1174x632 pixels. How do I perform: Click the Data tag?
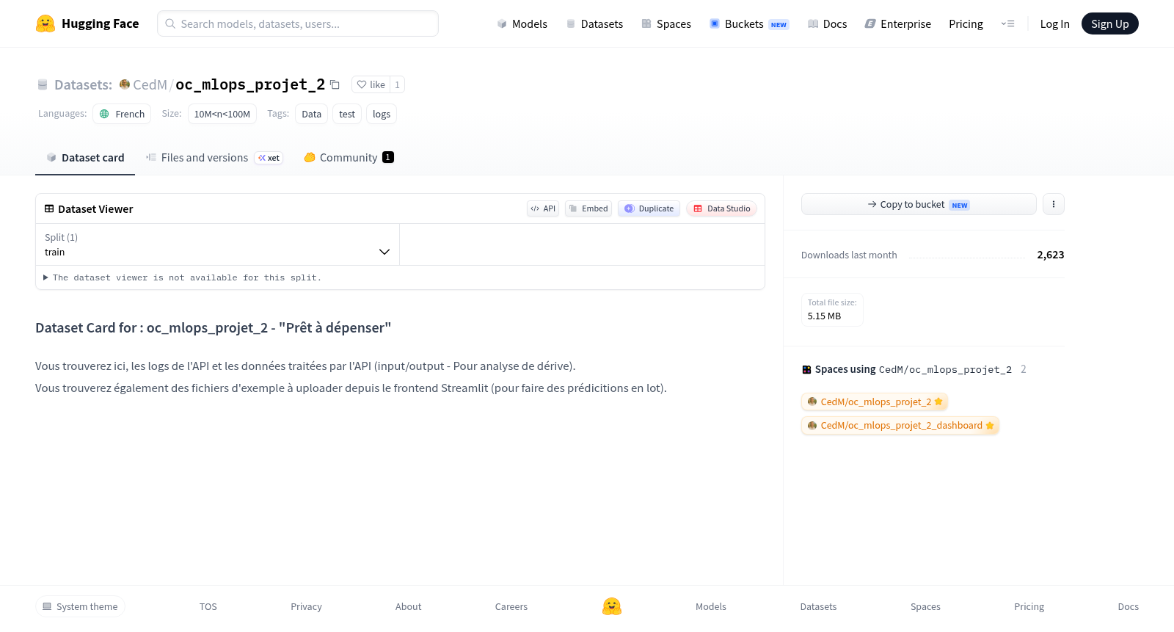tap(312, 114)
